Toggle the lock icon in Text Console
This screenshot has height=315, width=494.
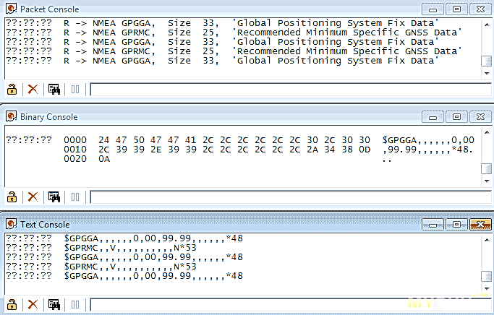tap(12, 305)
